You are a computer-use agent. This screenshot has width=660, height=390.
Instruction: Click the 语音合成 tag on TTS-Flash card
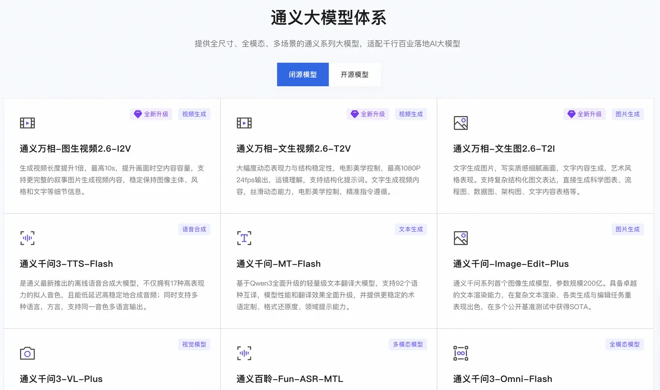click(194, 229)
